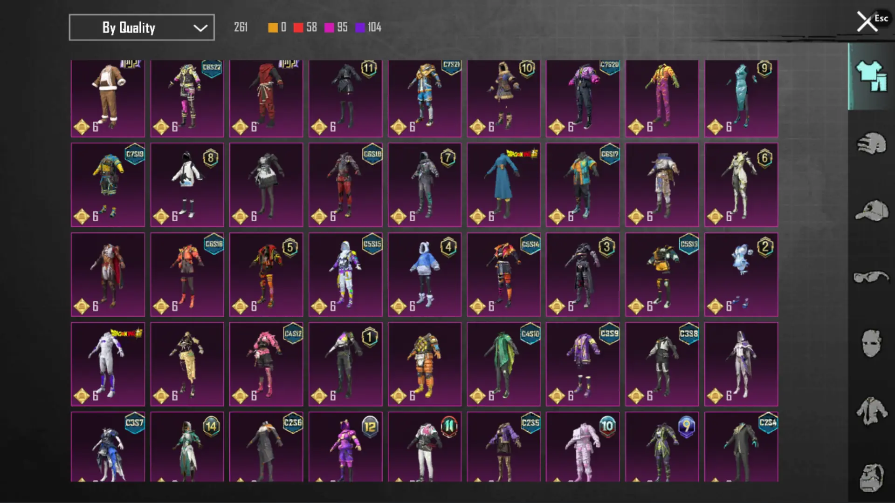This screenshot has height=503, width=895.
Task: Open the cap hats category icon
Action: pos(871,211)
